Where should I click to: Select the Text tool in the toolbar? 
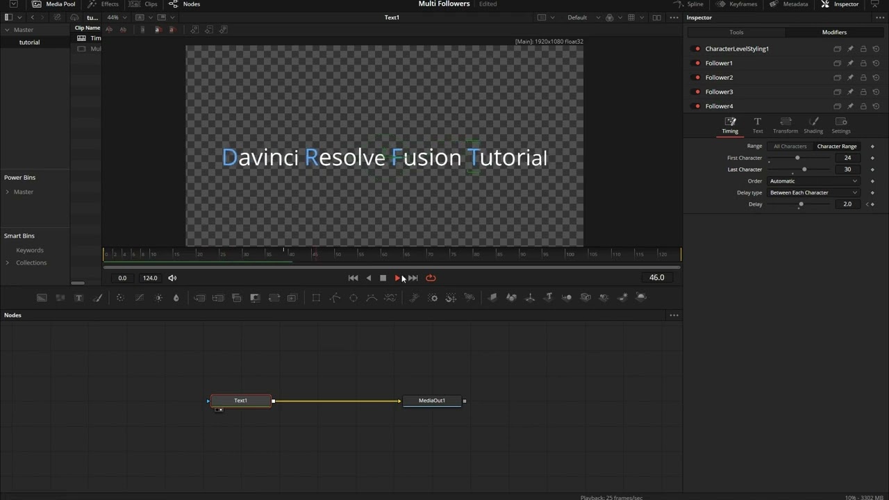[x=78, y=298]
